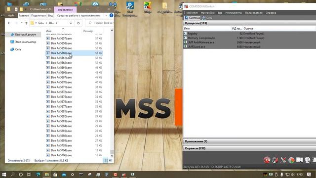316x178 pixels.
Task: Select the Registry process row
Action: (249, 34)
